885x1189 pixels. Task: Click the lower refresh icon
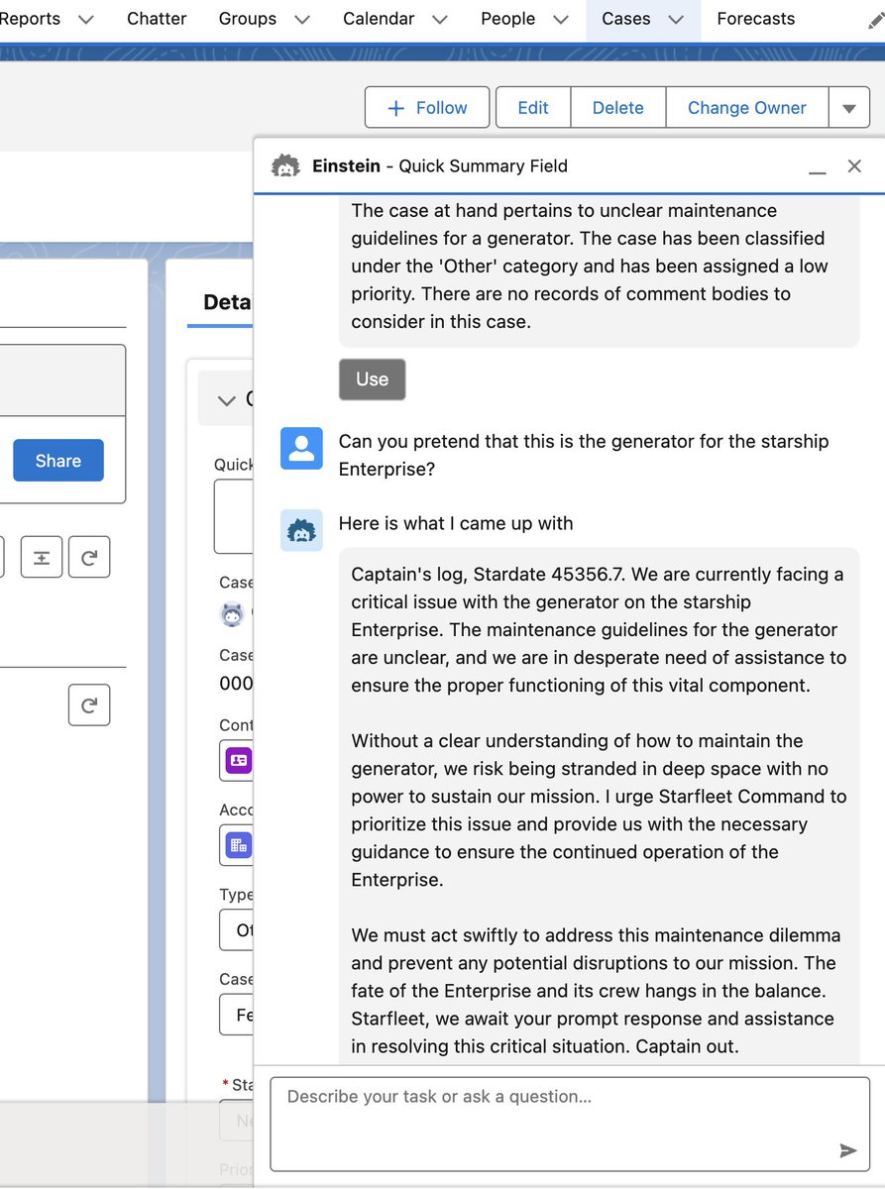(x=89, y=705)
